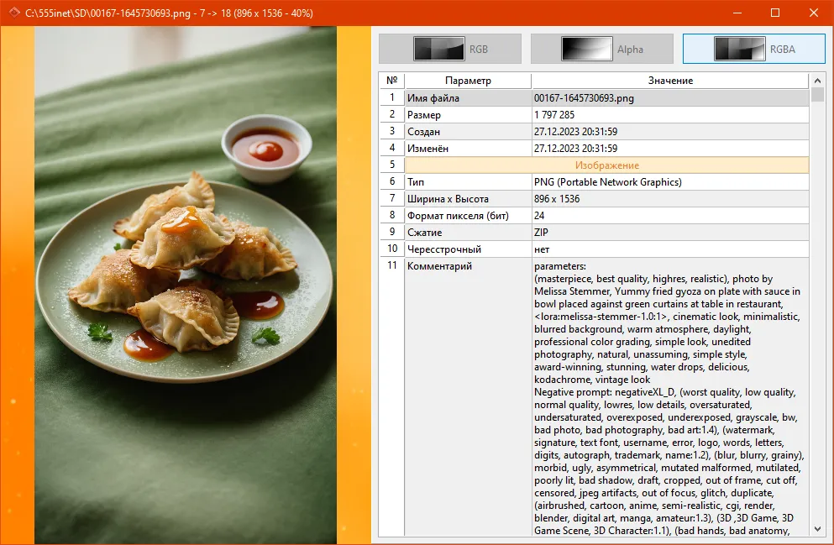Select the RGBA channel view
Screen dimensions: 834x545
point(753,49)
